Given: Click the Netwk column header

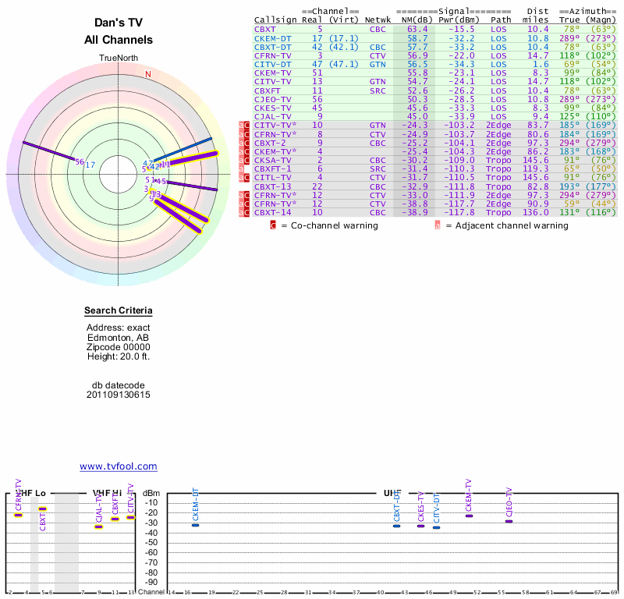Looking at the screenshot, I should click(x=378, y=20).
